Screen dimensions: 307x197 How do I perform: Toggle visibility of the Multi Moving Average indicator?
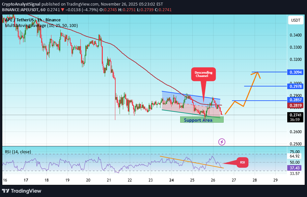(41, 25)
